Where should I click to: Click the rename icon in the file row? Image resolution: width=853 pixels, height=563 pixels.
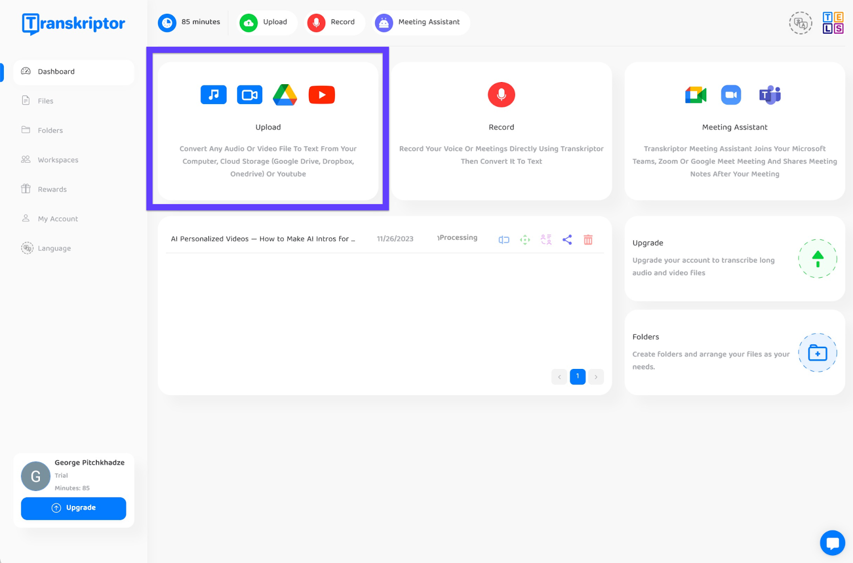[504, 240]
